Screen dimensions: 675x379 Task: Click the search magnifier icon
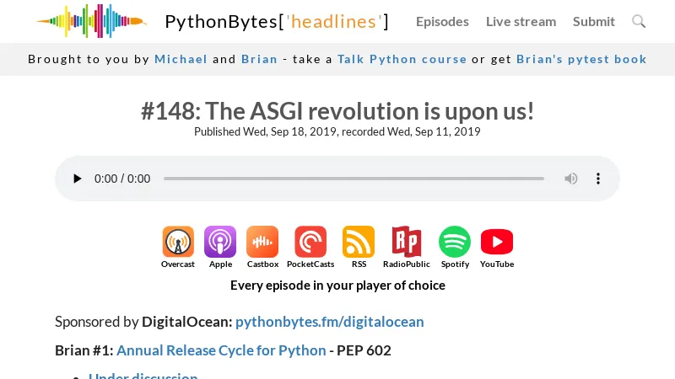tap(639, 22)
